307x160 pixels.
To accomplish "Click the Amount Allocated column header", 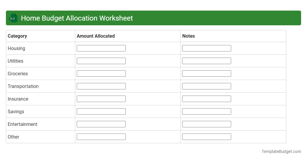I will (96, 36).
